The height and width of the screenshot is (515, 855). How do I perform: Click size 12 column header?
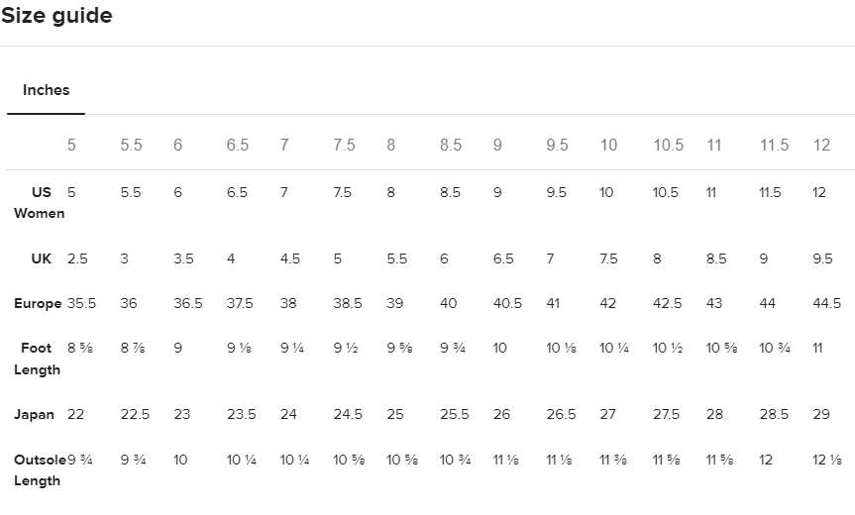[821, 145]
